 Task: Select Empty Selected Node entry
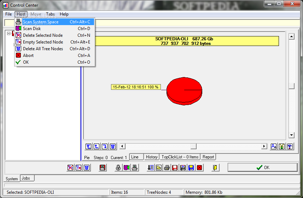55,42
